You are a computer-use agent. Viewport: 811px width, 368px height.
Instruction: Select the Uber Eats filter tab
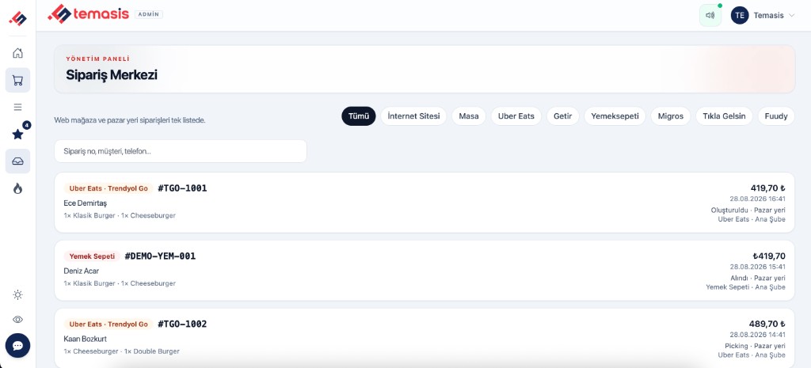coord(516,116)
